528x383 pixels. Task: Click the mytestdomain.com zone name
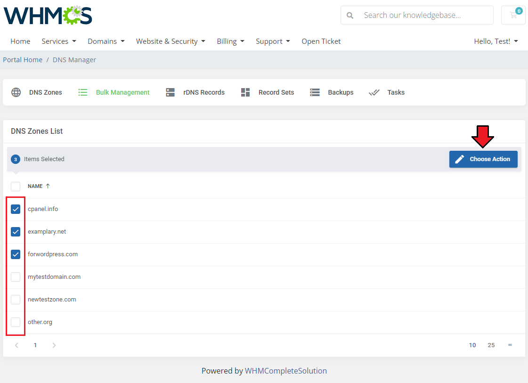pos(54,277)
